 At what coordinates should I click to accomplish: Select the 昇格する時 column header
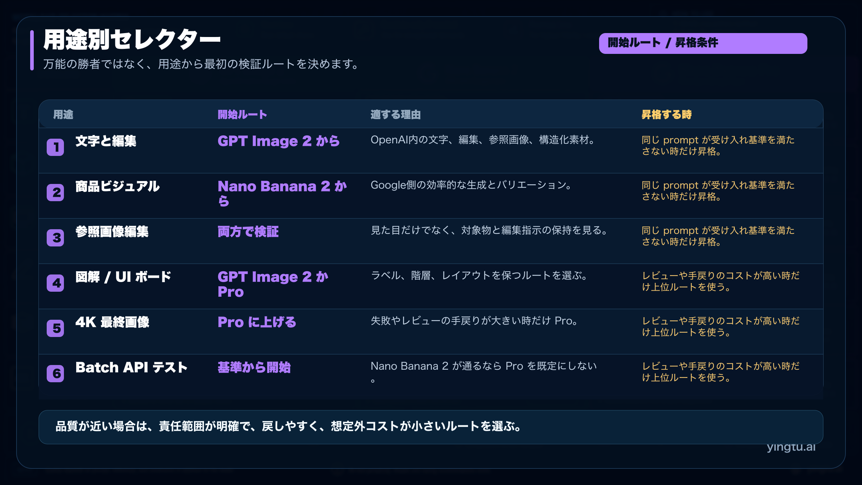666,115
